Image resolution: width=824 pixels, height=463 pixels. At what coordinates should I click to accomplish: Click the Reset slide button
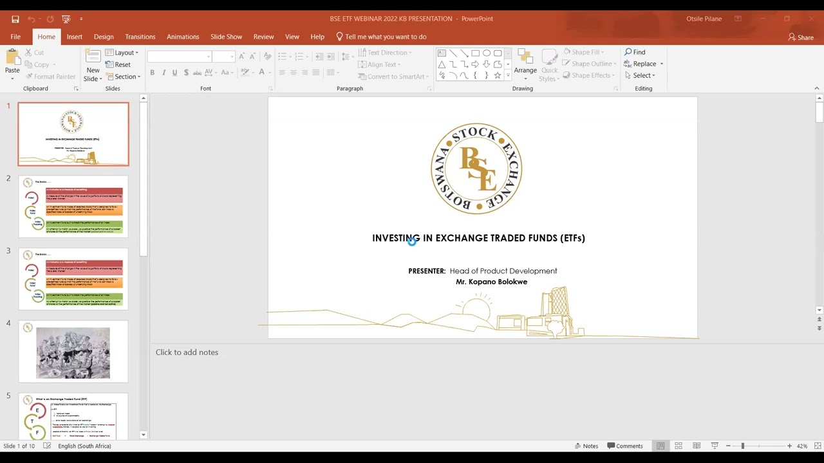coord(118,64)
